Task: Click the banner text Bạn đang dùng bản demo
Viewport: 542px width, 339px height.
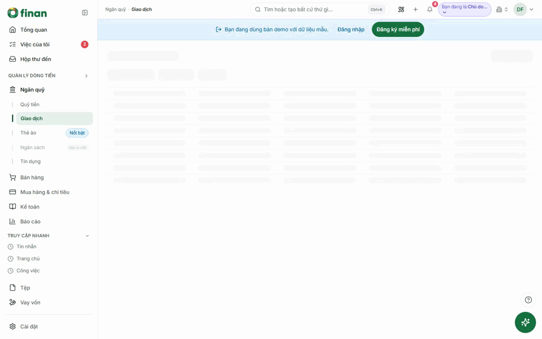Action: 277,29
